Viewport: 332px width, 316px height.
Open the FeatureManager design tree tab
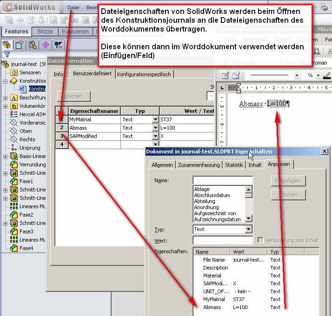click(7, 45)
